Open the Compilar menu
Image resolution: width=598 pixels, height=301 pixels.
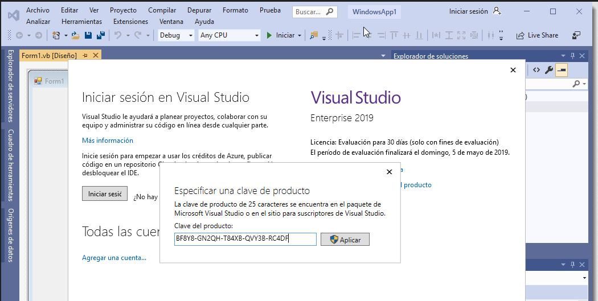pos(162,10)
